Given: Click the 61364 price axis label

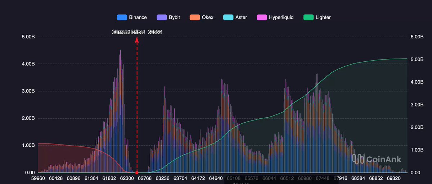Looking at the screenshot, I should coord(91,178).
